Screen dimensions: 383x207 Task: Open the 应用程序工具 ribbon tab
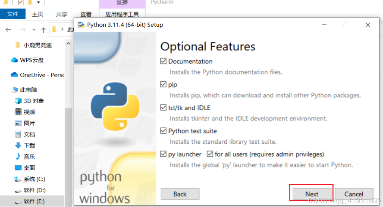[122, 14]
